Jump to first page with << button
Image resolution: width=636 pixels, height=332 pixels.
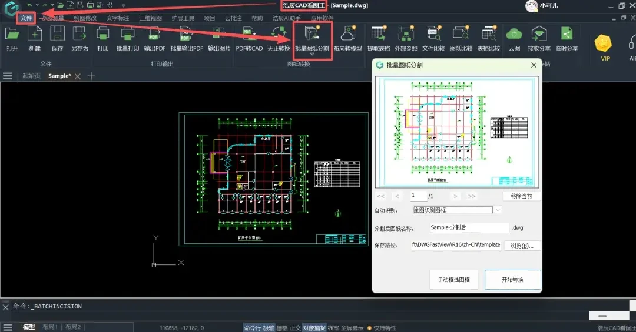[x=381, y=196]
